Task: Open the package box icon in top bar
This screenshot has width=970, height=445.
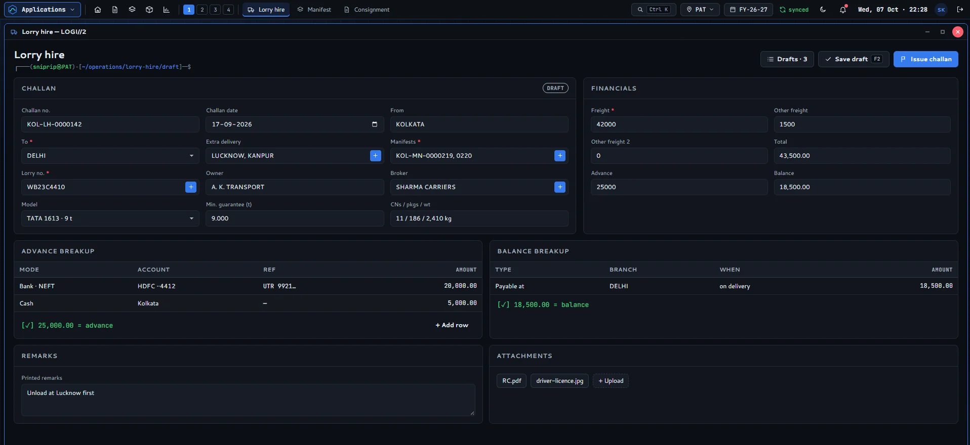Action: click(149, 10)
